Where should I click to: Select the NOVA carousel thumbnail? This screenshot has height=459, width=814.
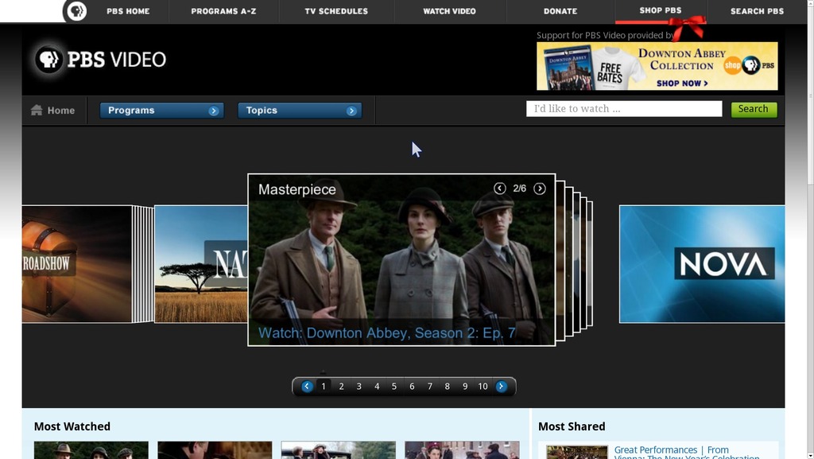click(702, 264)
